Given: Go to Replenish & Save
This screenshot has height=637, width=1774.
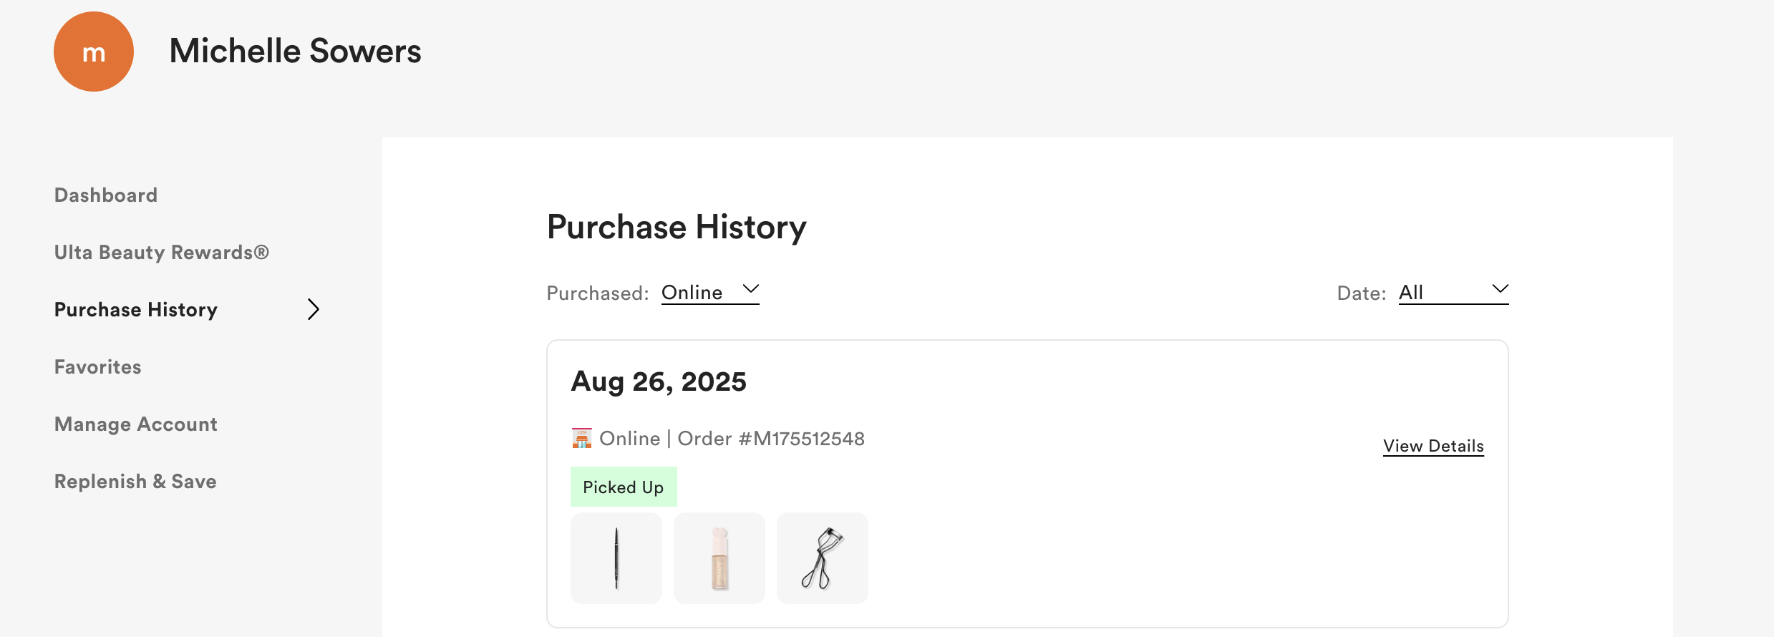Looking at the screenshot, I should click(135, 482).
